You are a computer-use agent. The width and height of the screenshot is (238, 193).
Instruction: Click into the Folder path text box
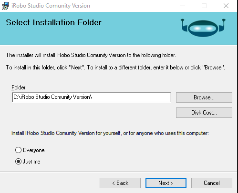pos(92,97)
